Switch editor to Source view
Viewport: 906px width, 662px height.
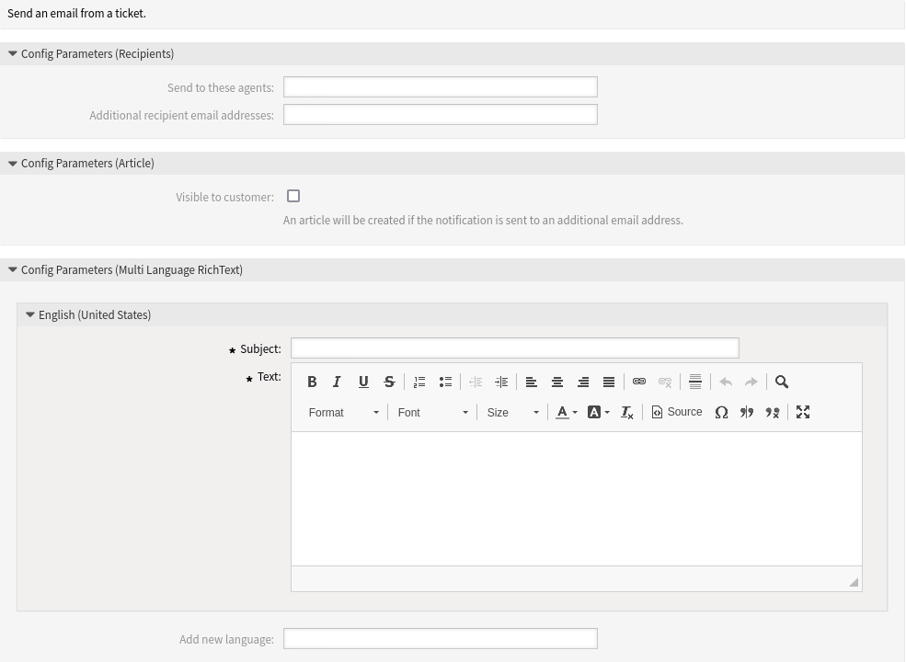pyautogui.click(x=677, y=412)
